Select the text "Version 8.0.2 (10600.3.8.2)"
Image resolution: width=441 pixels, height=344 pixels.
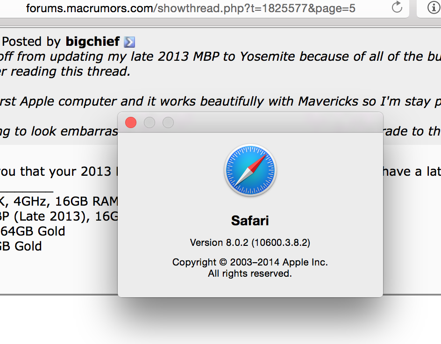click(x=250, y=243)
